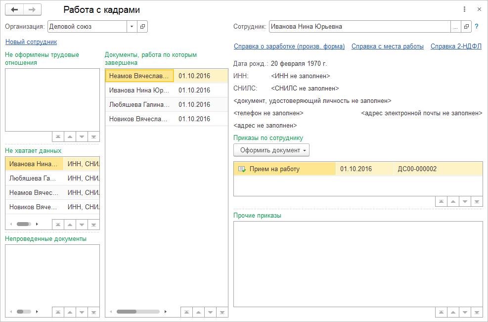Open the three-dot more options menu
The image size is (488, 322).
pyautogui.click(x=464, y=9)
